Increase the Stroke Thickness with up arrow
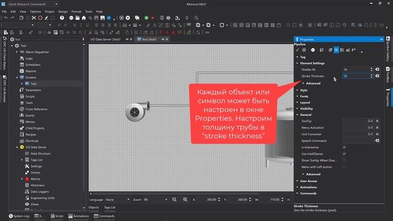 pos(372,75)
